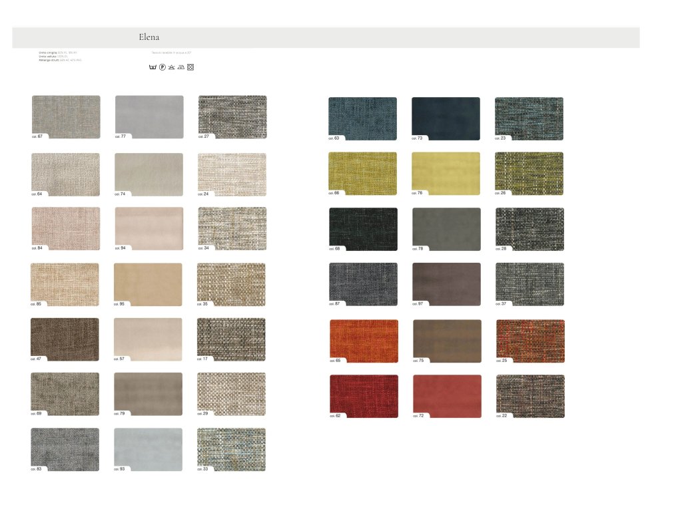Select the light grey swatch col. 77

(x=149, y=116)
